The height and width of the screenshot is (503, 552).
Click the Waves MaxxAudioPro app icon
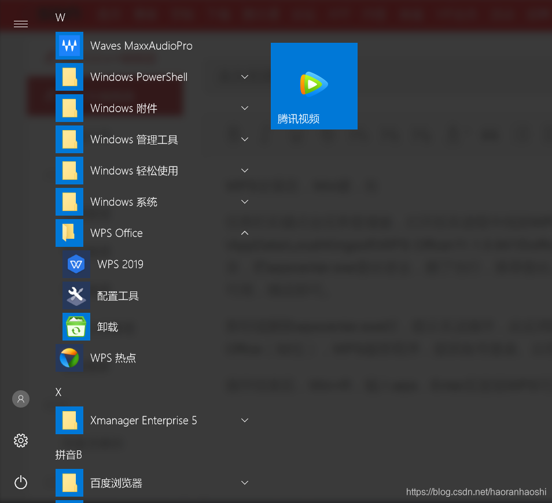[x=69, y=46]
